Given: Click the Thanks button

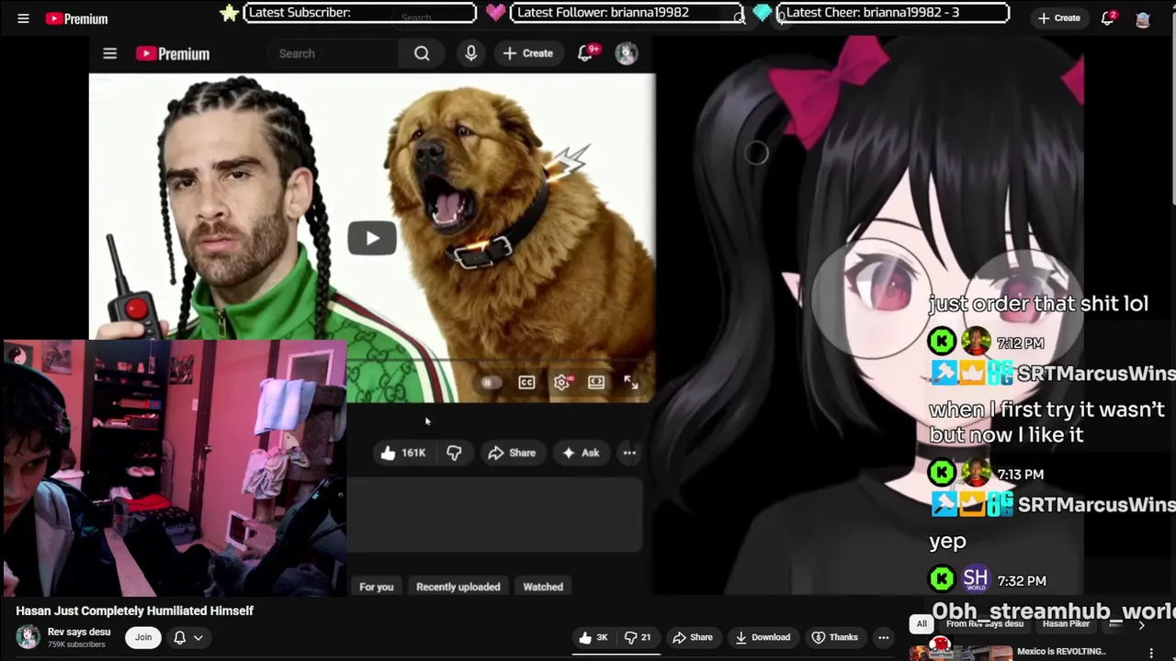Looking at the screenshot, I should (834, 637).
